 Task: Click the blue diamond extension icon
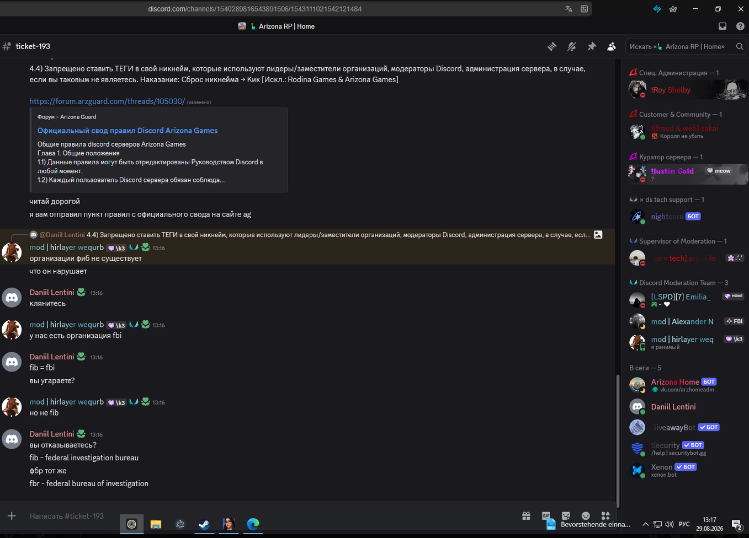click(x=657, y=9)
